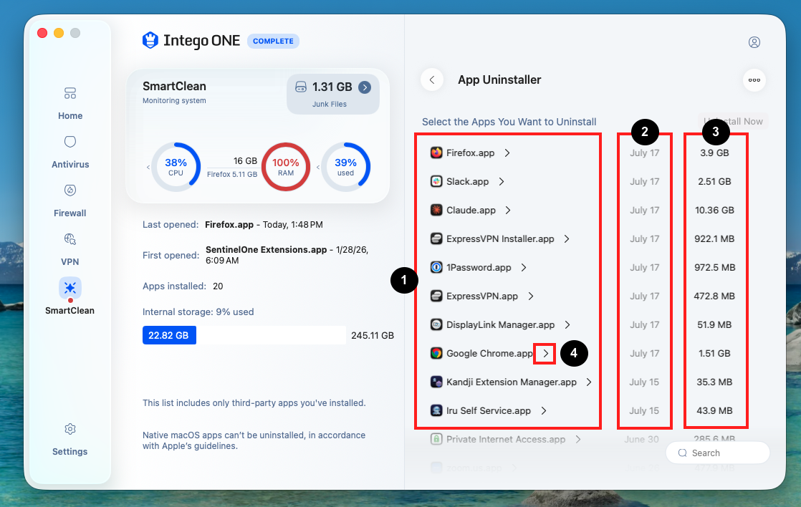Click the Firefox.app icon

pyautogui.click(x=436, y=153)
